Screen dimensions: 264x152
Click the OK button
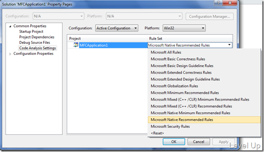pos(174,142)
